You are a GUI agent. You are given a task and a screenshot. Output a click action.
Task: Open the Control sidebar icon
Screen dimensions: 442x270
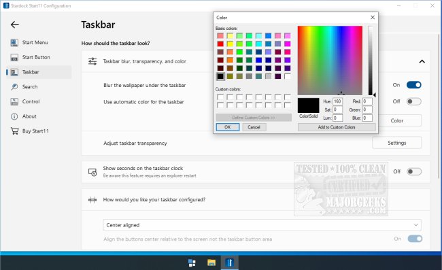[14, 101]
